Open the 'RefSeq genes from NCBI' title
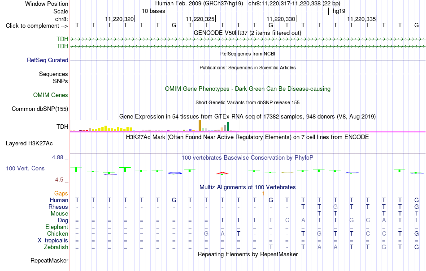The height and width of the screenshot is (271, 426). 248,54
